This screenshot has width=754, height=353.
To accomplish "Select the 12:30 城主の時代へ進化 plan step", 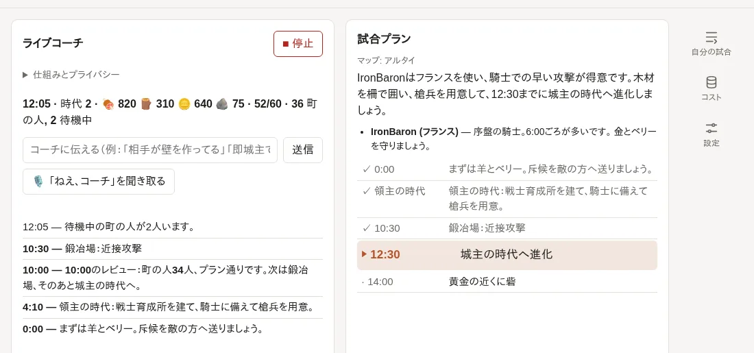I will pyautogui.click(x=507, y=255).
